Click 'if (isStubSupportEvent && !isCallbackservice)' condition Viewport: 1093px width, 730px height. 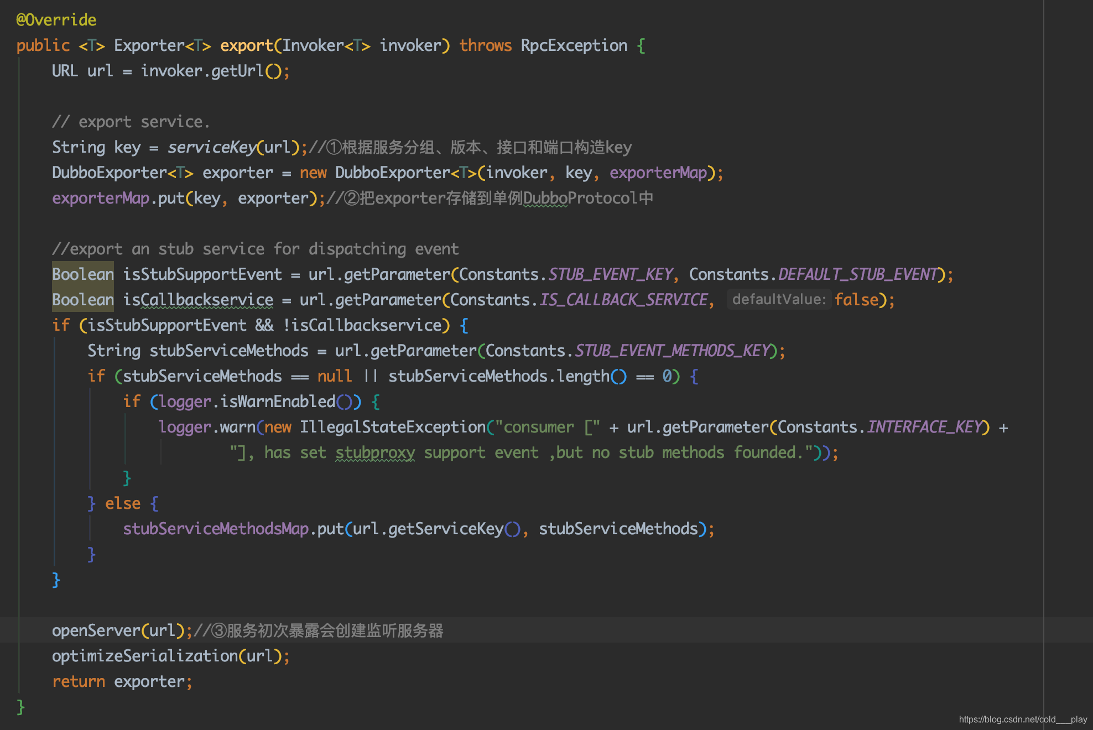click(x=251, y=325)
